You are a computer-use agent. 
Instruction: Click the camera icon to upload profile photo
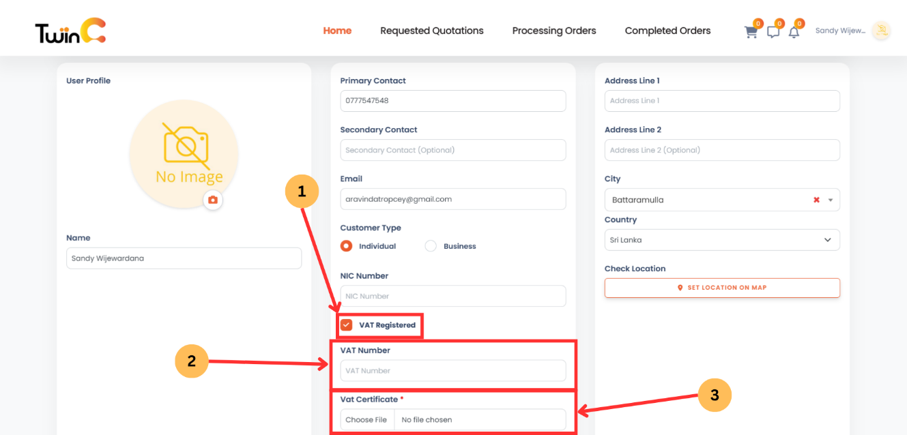pos(213,201)
